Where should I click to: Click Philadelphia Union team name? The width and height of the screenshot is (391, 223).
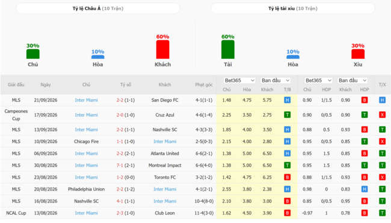click(86, 189)
